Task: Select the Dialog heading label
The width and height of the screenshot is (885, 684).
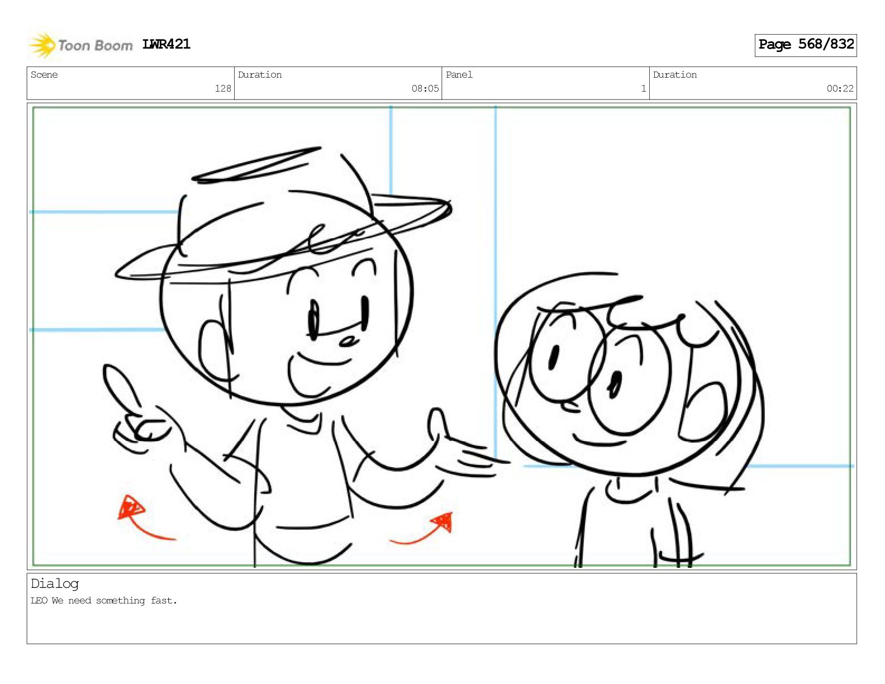Action: [x=55, y=584]
